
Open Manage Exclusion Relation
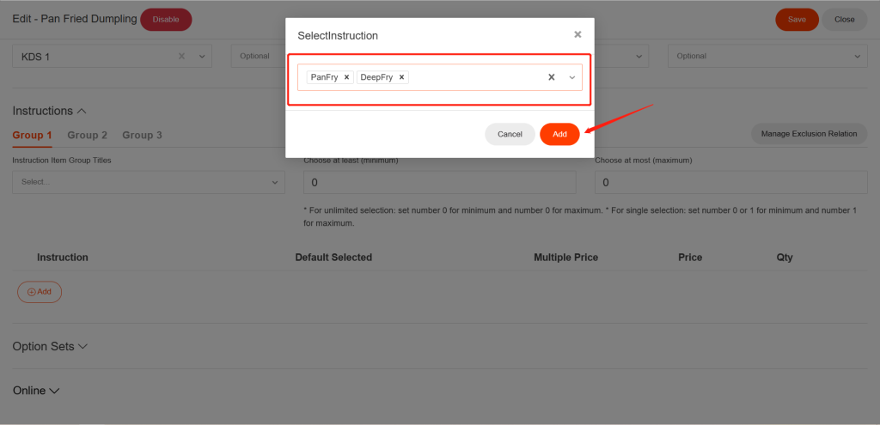coord(809,134)
